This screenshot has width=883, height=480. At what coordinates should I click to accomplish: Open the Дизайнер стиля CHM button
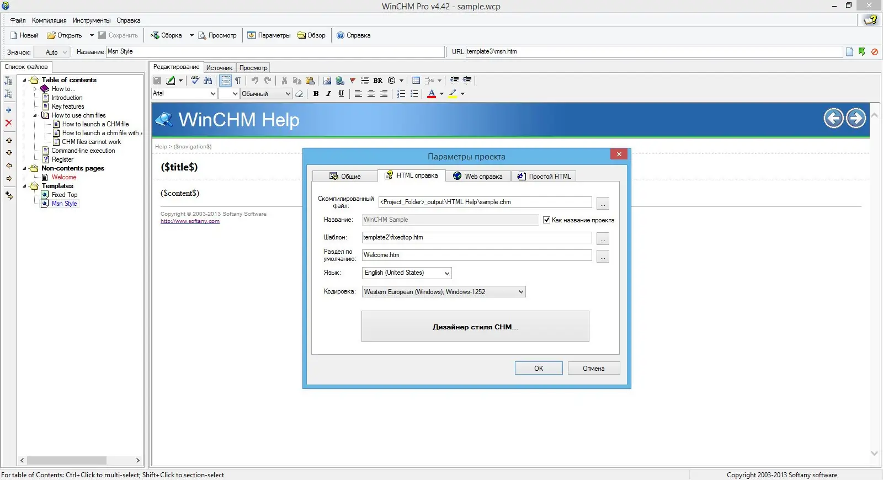click(475, 327)
